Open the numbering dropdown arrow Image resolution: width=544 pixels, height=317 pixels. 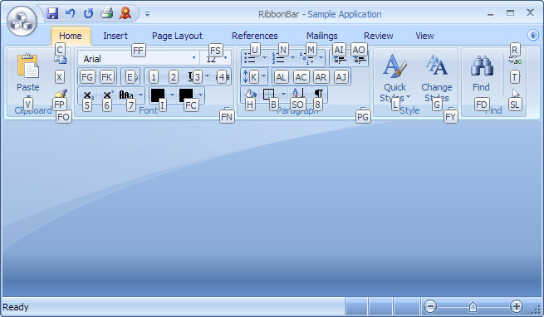tap(292, 58)
